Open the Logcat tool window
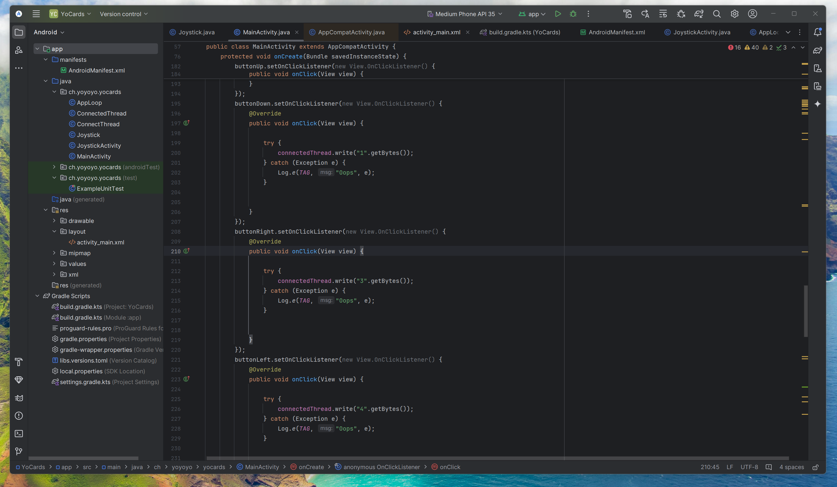The width and height of the screenshot is (837, 487). [x=19, y=398]
